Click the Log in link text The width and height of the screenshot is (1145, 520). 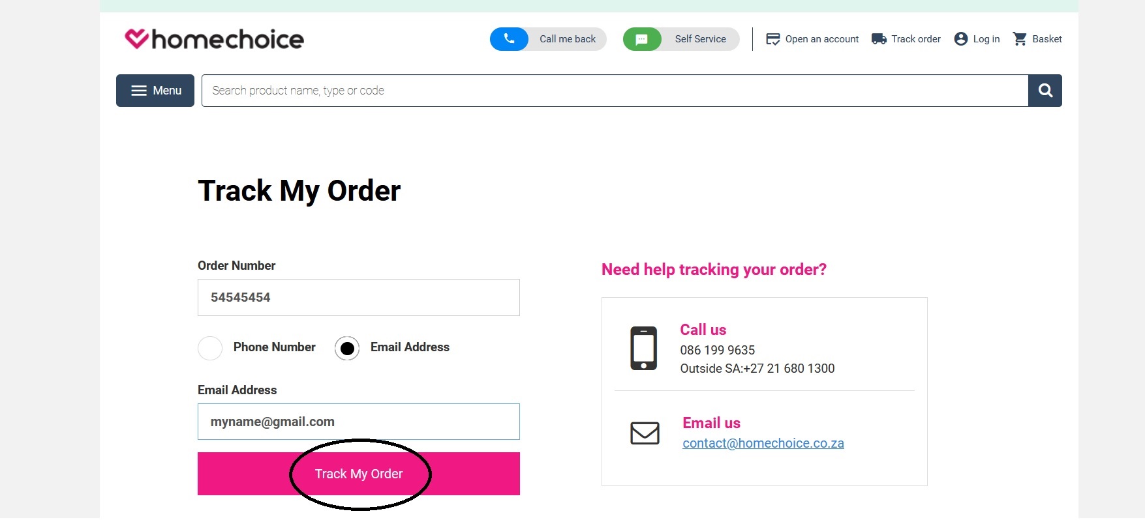click(x=986, y=39)
